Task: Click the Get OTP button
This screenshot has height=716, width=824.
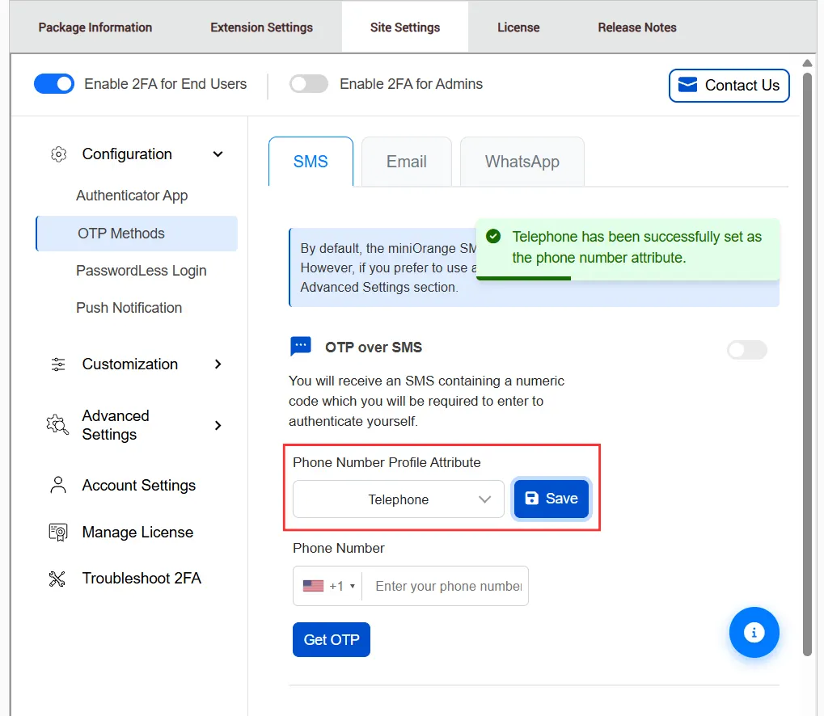Action: pyautogui.click(x=331, y=638)
